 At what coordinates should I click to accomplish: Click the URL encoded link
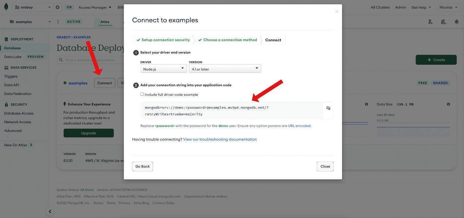tap(299, 126)
